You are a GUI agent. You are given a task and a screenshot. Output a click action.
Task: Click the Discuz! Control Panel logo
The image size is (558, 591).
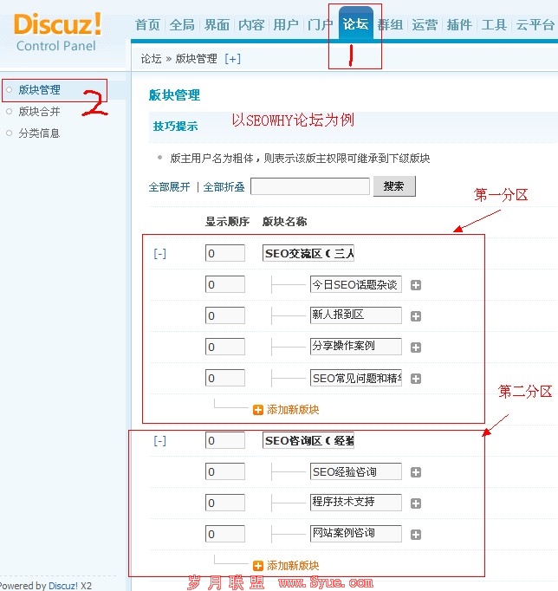58,30
